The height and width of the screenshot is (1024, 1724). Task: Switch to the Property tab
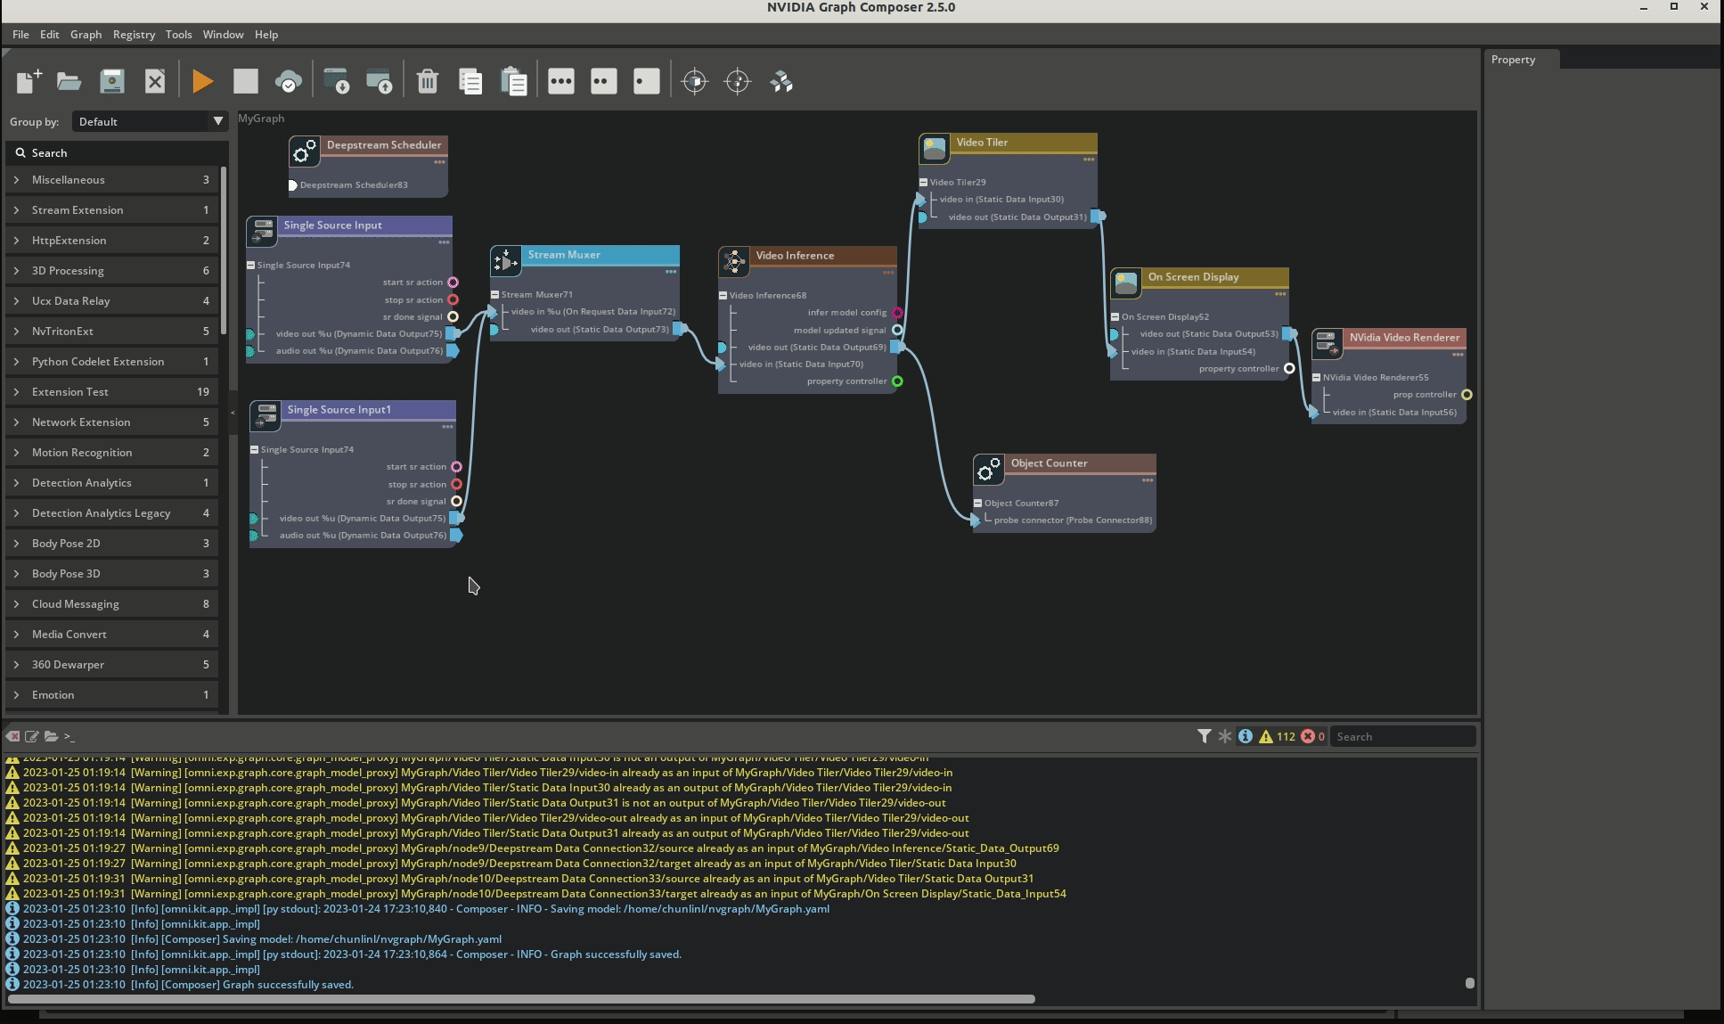pos(1522,59)
